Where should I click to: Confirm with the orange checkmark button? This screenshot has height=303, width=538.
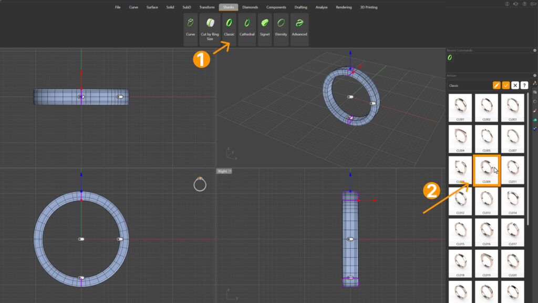(506, 85)
